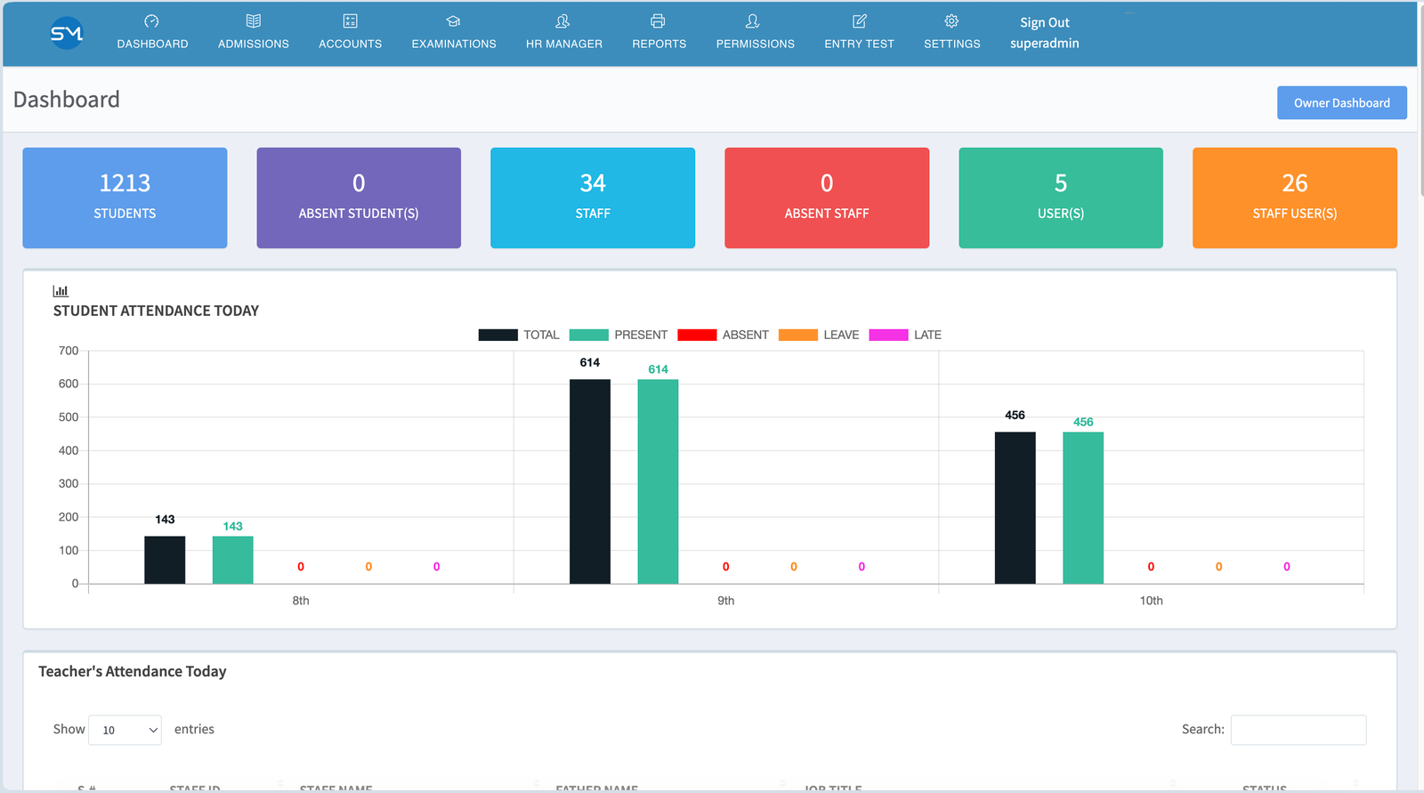Expand the Show entries dropdown
This screenshot has width=1424, height=793.
[x=125, y=730]
